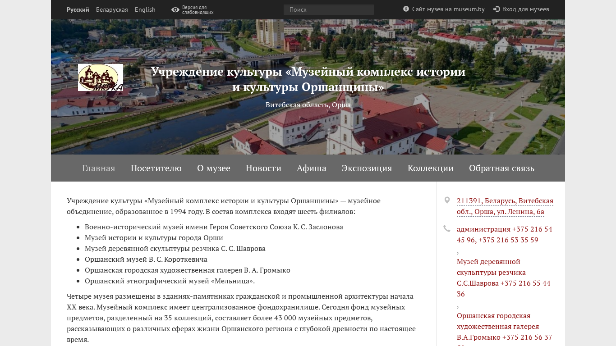Viewport: 616px width, 346px height.
Task: Click list item "Музей истории и культуры города Орши"
Action: click(154, 237)
